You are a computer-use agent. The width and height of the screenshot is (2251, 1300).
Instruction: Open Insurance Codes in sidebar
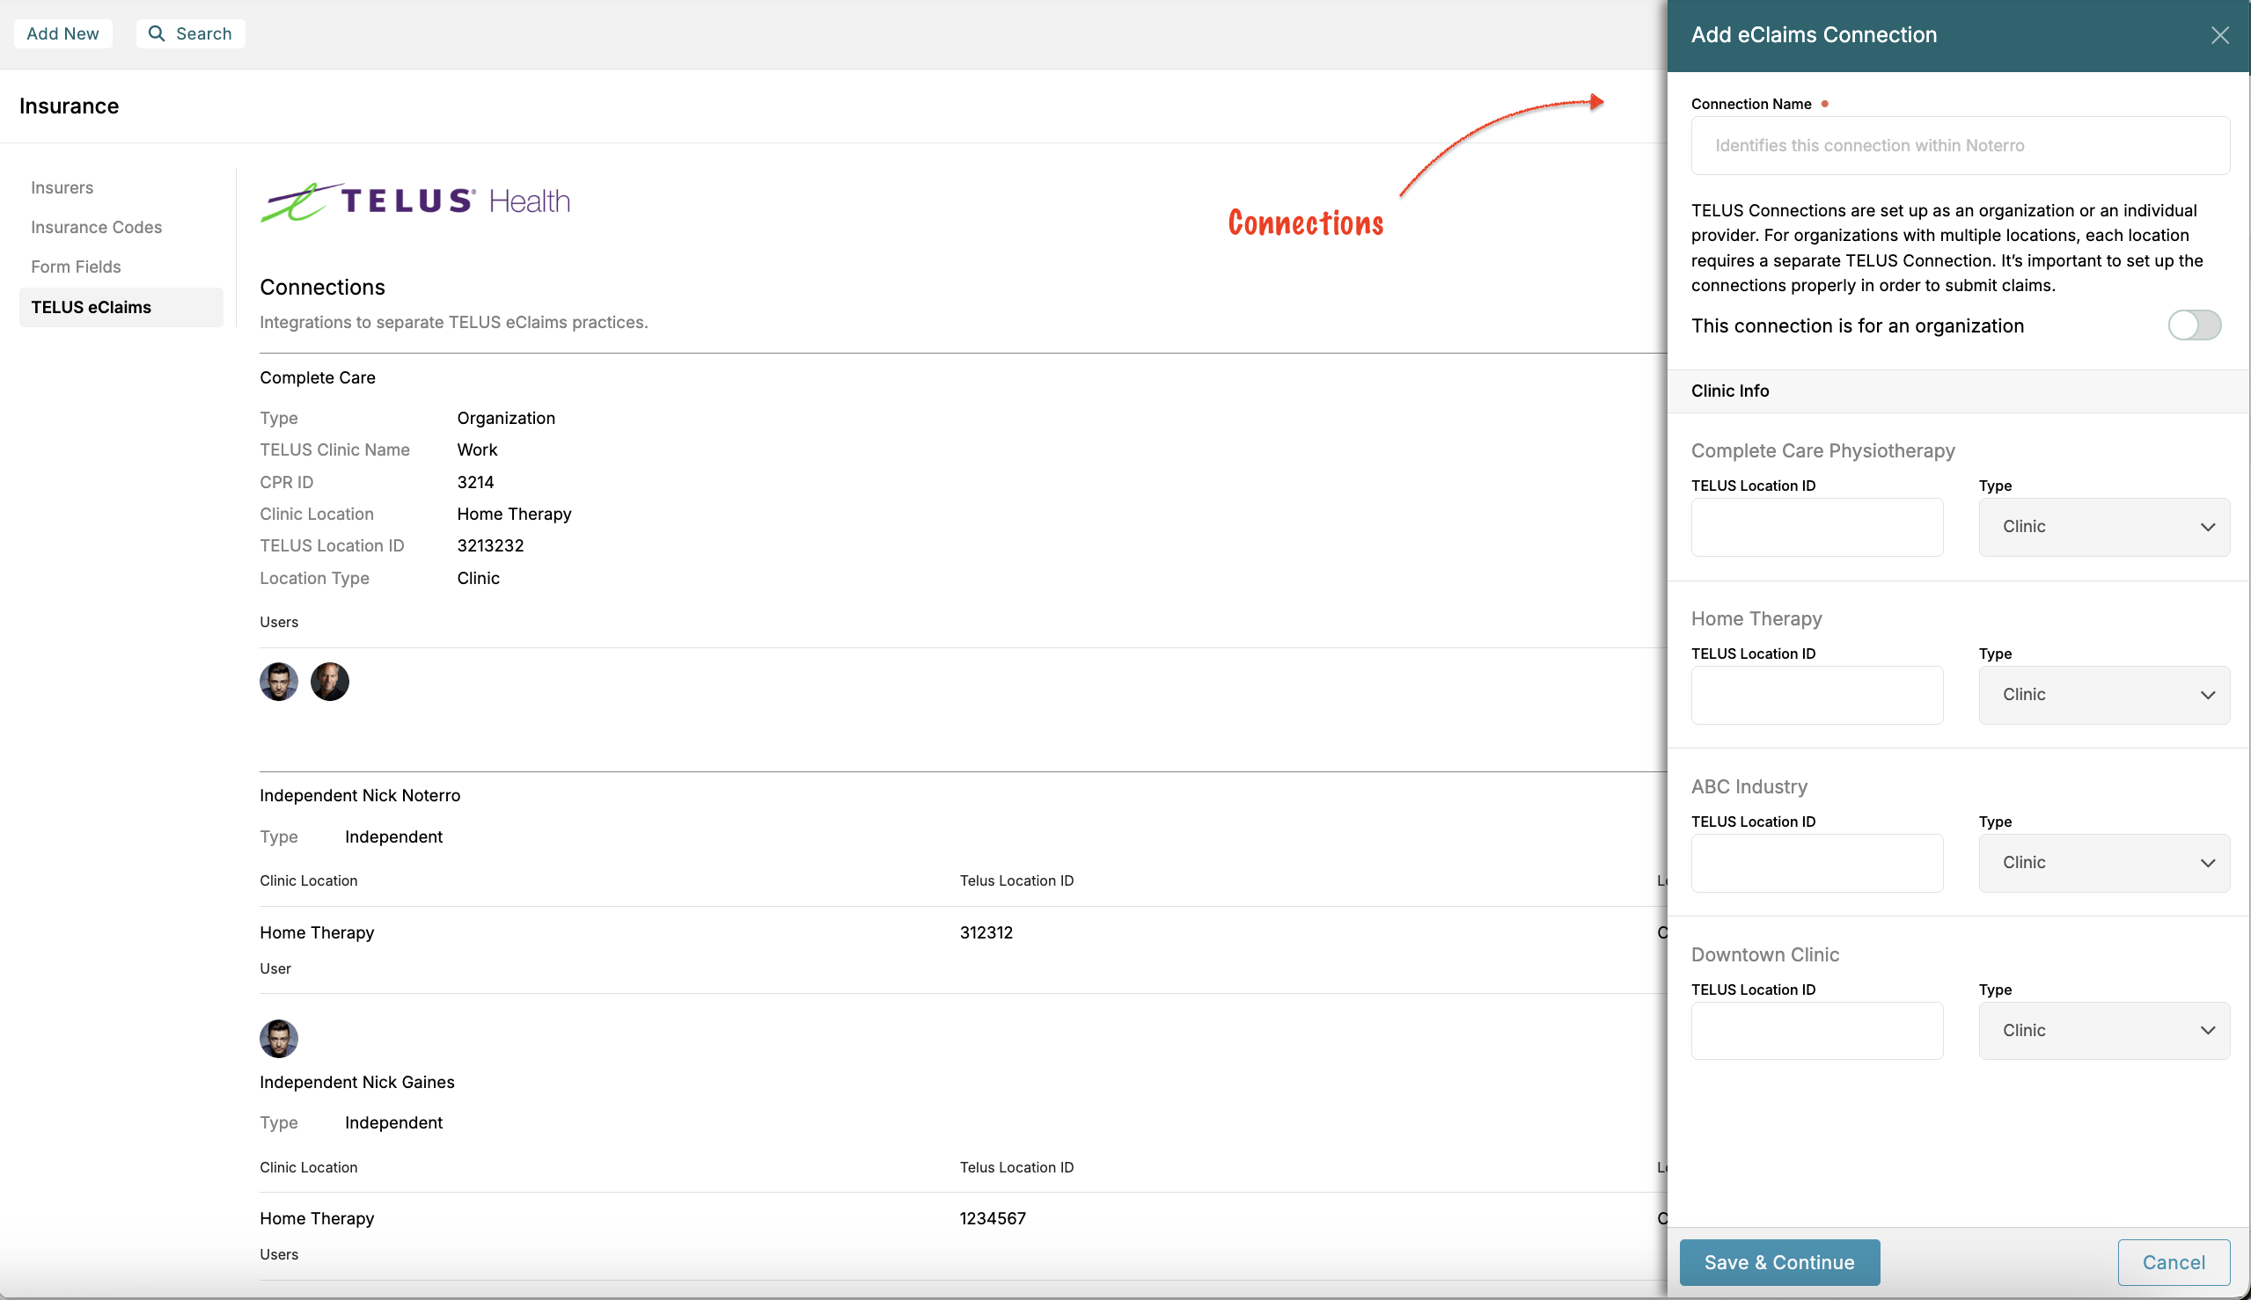[97, 227]
